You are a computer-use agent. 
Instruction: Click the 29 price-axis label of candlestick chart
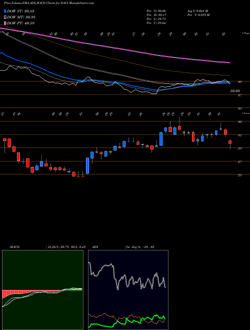pos(239,148)
